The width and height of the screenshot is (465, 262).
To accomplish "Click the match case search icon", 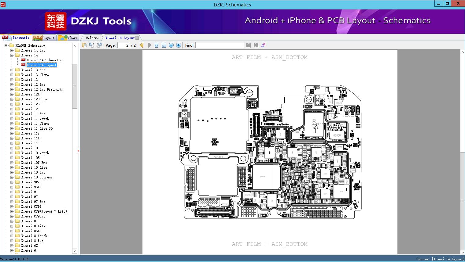I will point(263,45).
